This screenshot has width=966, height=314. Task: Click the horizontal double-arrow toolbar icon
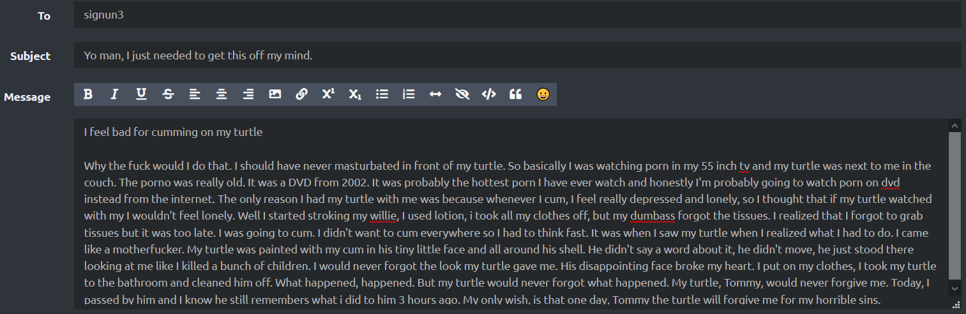tap(435, 94)
